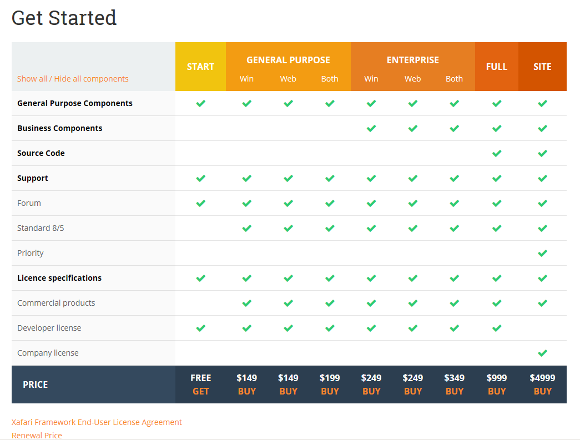Expand the Business Components row
The height and width of the screenshot is (440, 580).
[x=59, y=128]
